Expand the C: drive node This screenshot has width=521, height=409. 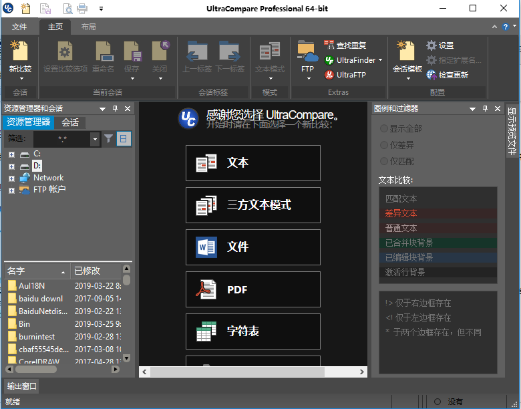[x=11, y=154]
